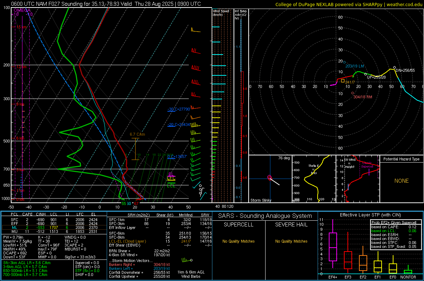
Task: Click the Corfidi Downshear = 256/55 kt line
Action: pyautogui.click(x=139, y=272)
